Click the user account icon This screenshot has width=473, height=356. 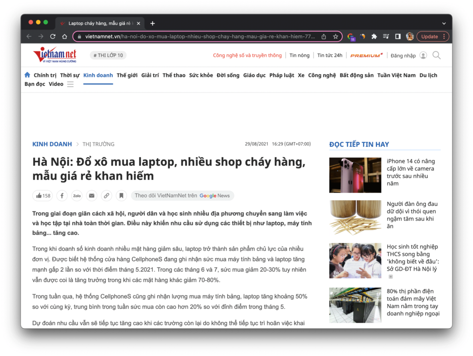[x=423, y=55]
